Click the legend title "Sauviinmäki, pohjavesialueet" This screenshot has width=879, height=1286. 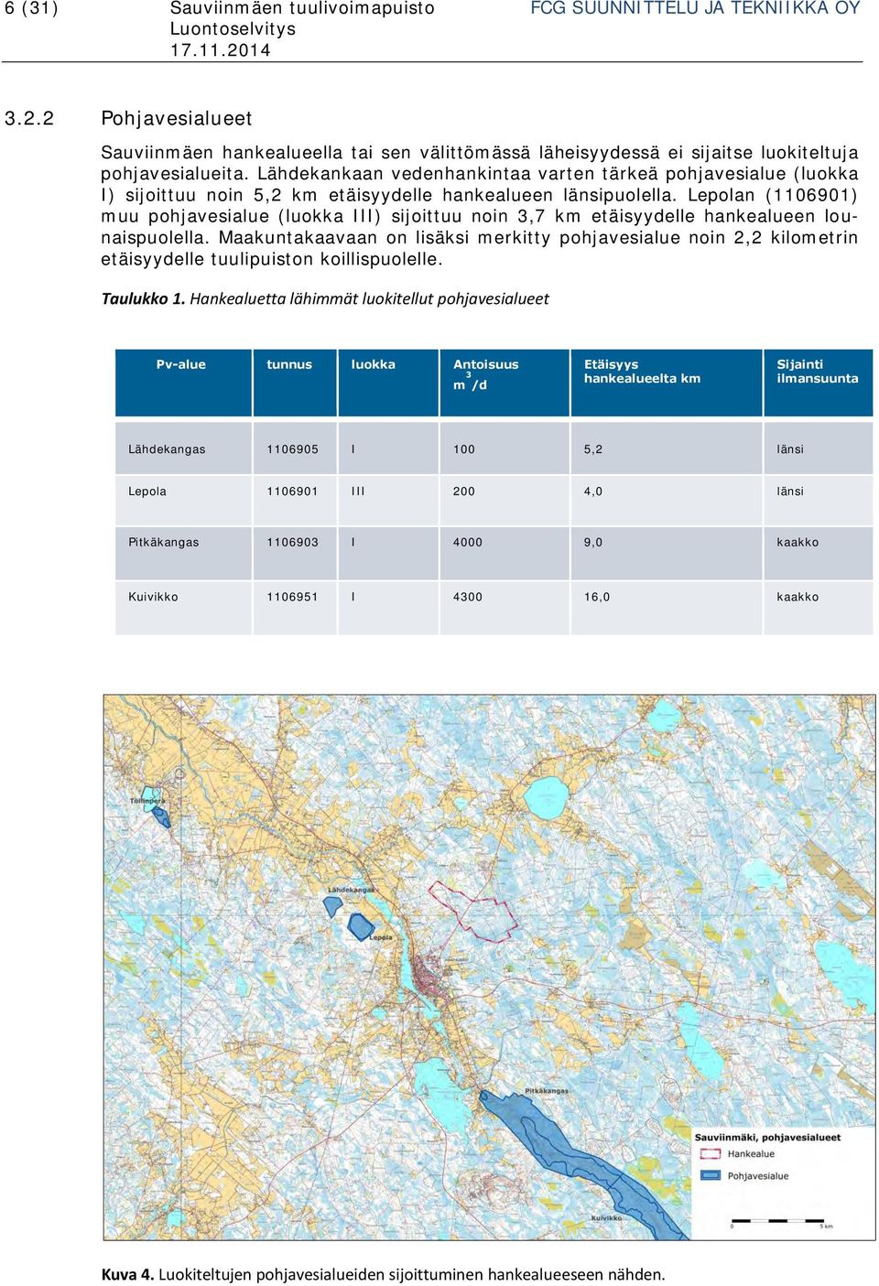(x=767, y=1138)
